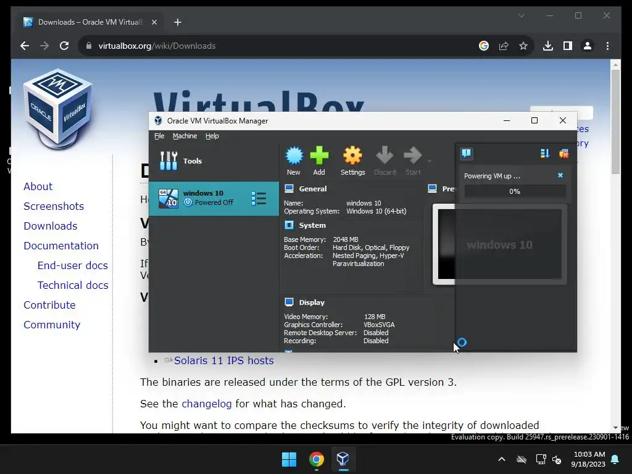Click the VBoxSVGA graphics controller value
Viewport: 632px width, 474px height.
coord(379,325)
